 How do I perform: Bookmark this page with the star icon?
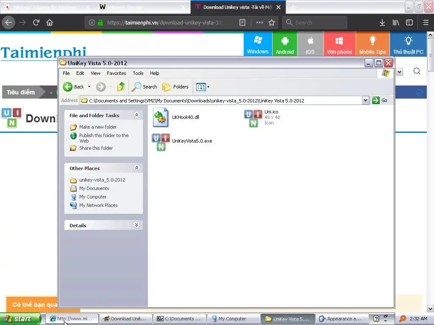pos(272,22)
